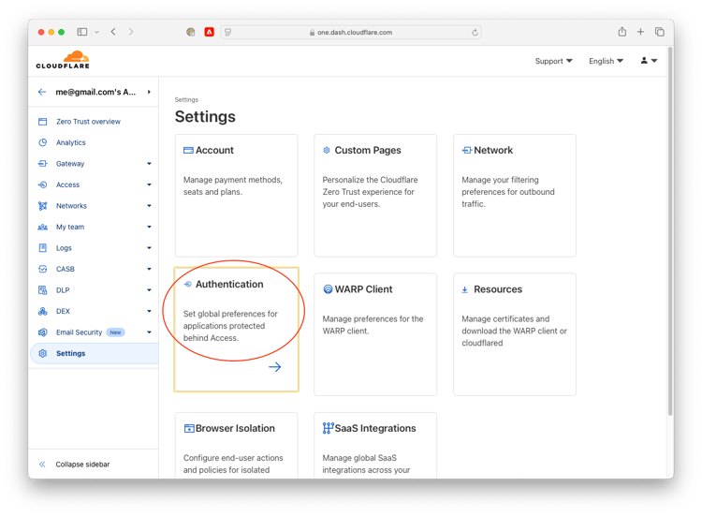Click the DEX sidebar icon

coord(42,311)
